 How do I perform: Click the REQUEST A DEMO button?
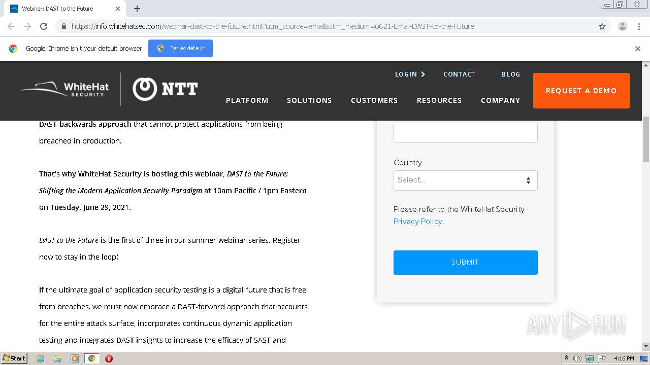point(581,91)
